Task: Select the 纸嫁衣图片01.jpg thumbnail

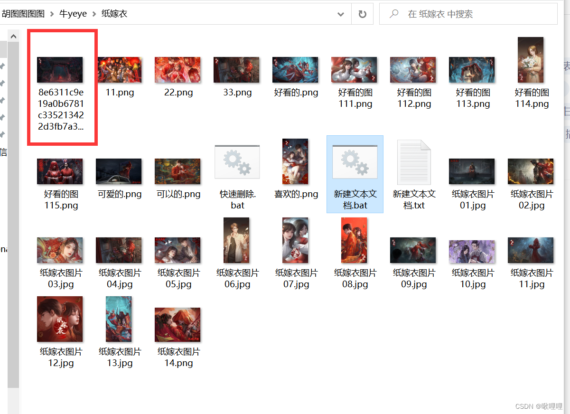Action: point(472,171)
